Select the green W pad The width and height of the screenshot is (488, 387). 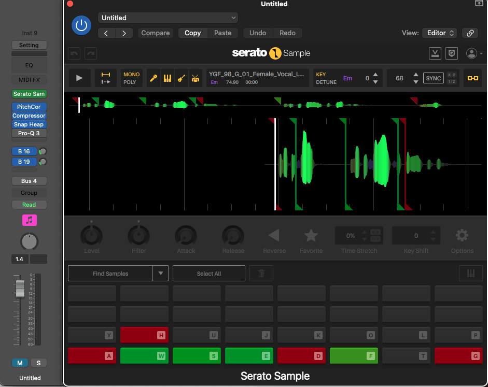pos(144,356)
